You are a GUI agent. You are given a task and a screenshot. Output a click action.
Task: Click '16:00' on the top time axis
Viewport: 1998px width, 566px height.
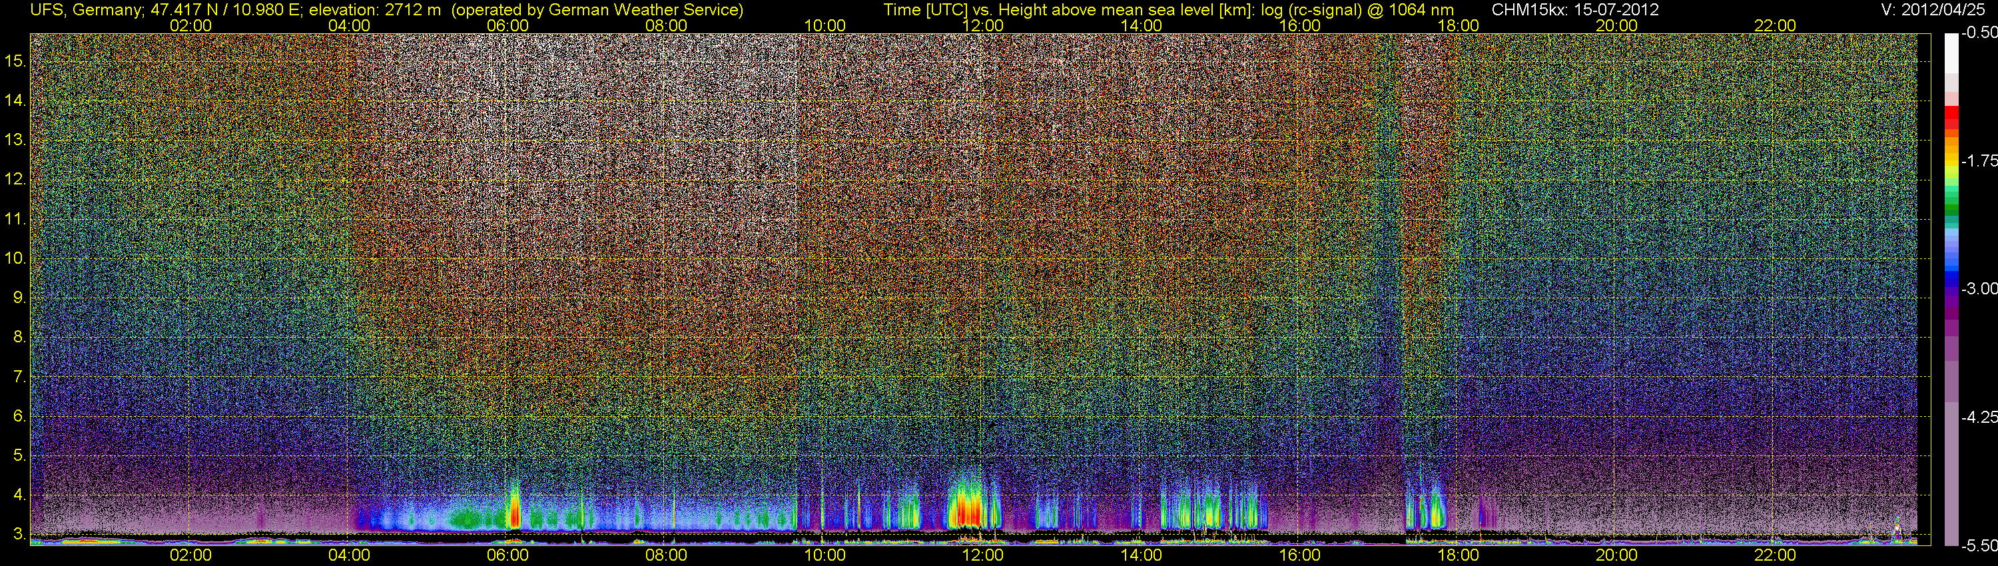coord(1300,25)
